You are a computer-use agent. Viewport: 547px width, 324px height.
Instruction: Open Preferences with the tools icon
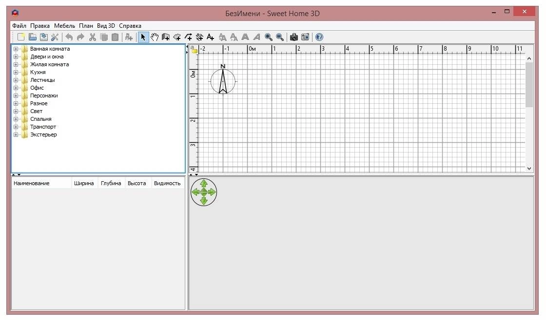click(x=55, y=37)
